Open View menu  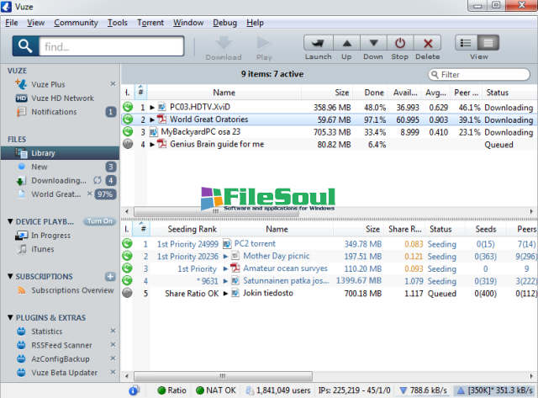click(x=35, y=23)
